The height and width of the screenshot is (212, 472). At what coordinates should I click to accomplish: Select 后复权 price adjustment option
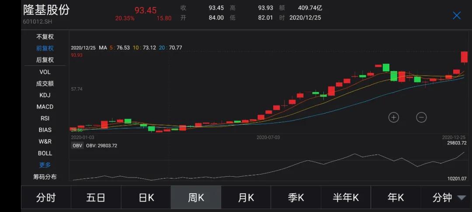click(x=45, y=60)
